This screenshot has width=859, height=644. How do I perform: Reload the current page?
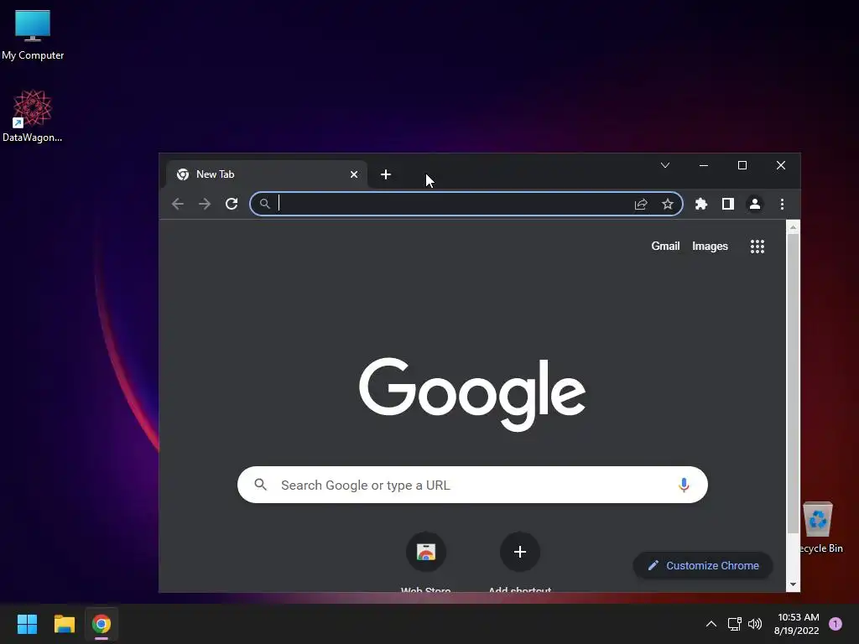(x=232, y=205)
